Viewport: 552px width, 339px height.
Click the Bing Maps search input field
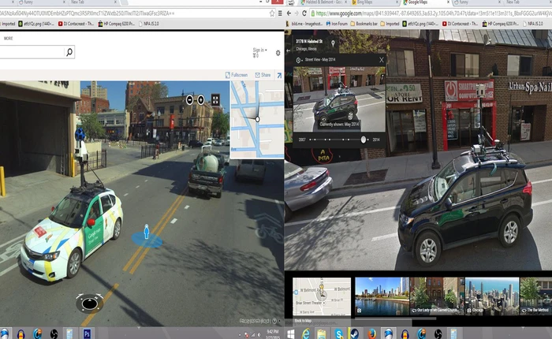[x=32, y=52]
